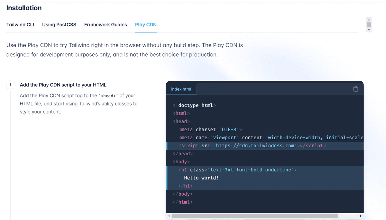The image size is (386, 220).
Task: Click the active Play CDN tab
Action: pyautogui.click(x=146, y=24)
